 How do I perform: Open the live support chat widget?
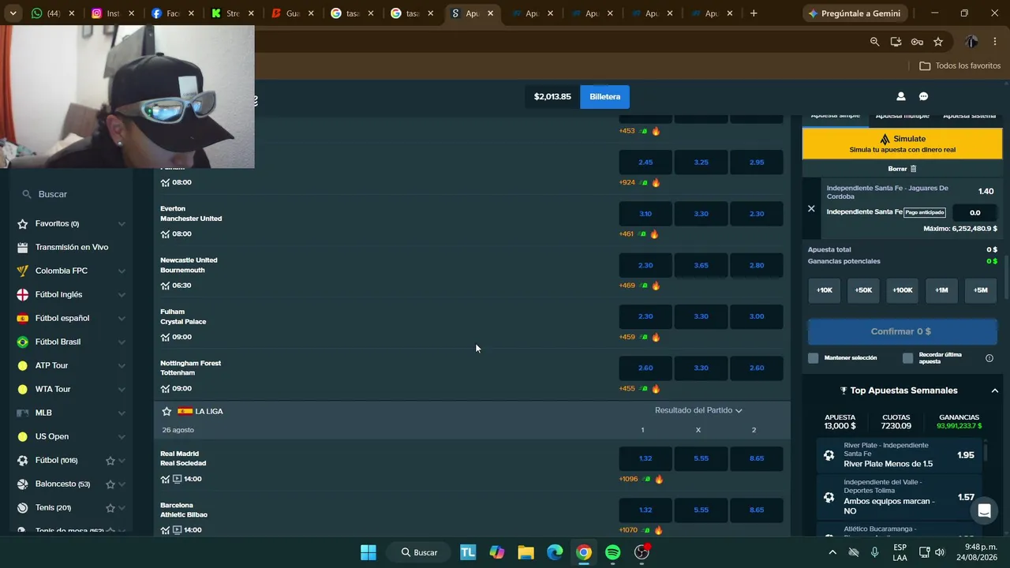coord(984,510)
